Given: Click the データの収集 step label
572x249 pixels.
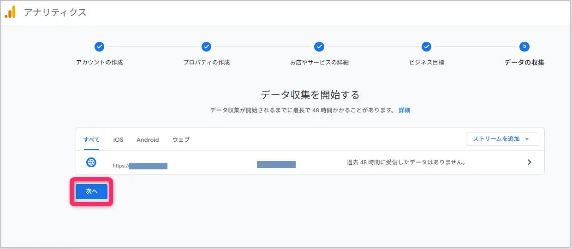Looking at the screenshot, I should tap(524, 62).
